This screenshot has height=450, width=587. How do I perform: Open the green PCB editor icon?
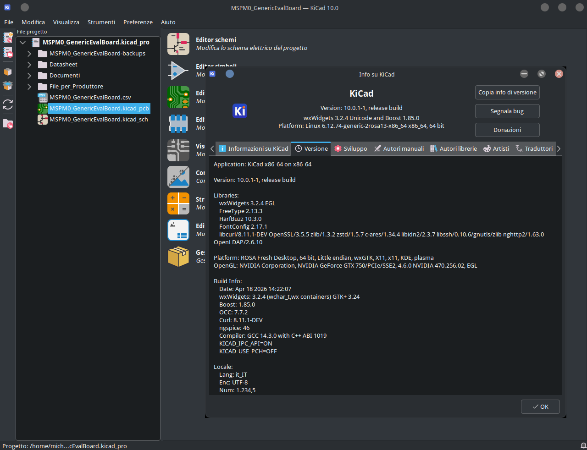[x=178, y=97]
